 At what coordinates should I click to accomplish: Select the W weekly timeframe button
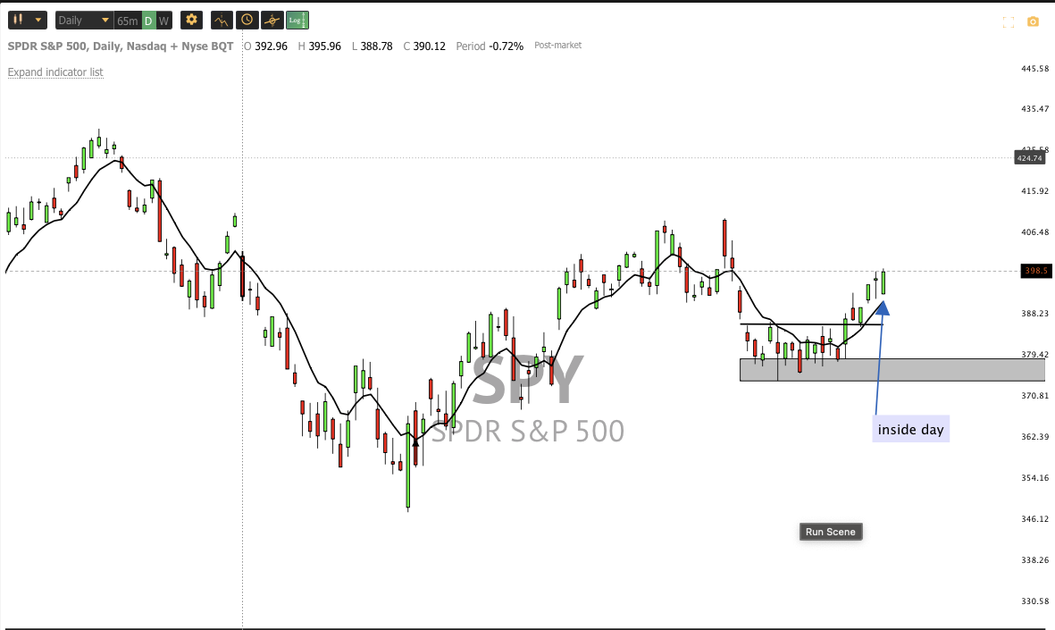(163, 21)
